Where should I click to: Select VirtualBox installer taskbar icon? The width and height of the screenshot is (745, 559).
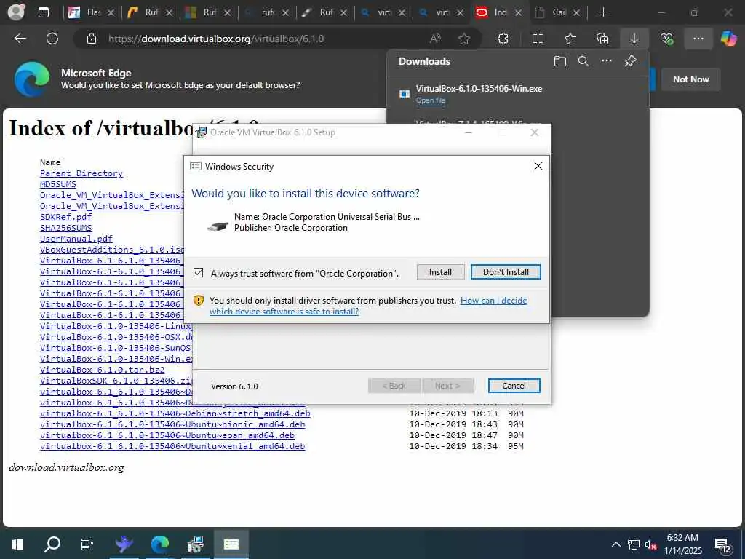click(195, 544)
